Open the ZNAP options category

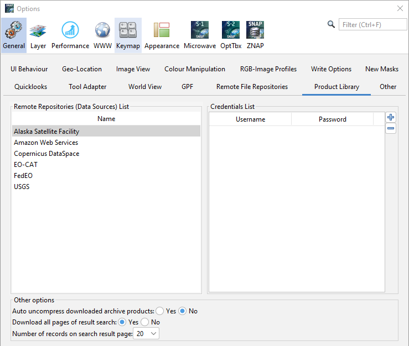coord(255,35)
